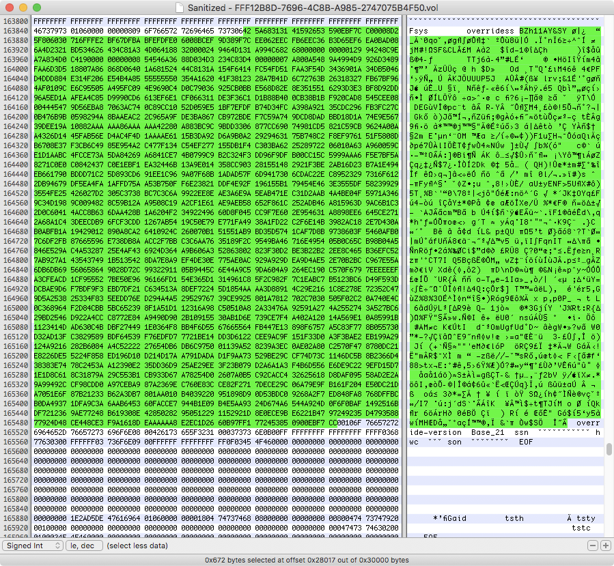The width and height of the screenshot is (614, 566).
Task: Click hex group 00000809
Action: (x=124, y=31)
